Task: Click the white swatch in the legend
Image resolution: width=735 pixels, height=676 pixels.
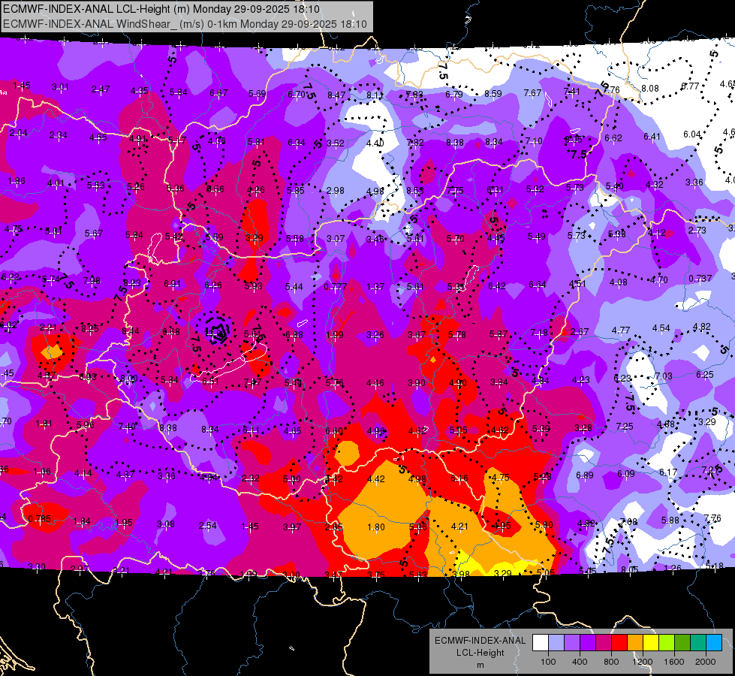Action: (x=541, y=643)
